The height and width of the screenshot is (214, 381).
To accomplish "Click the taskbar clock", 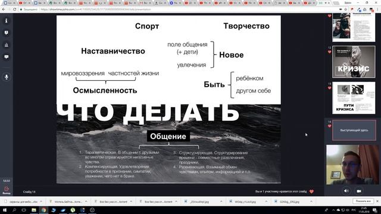I will [x=364, y=210].
